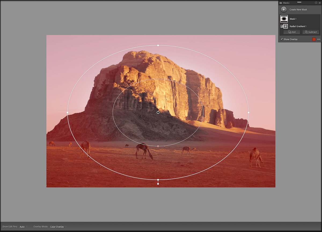This screenshot has width=322, height=232.
Task: Click the Add mask icon button
Action: [291, 32]
